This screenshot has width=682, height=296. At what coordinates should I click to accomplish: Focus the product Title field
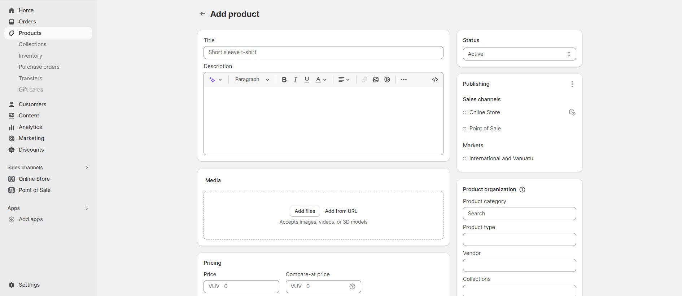[323, 53]
